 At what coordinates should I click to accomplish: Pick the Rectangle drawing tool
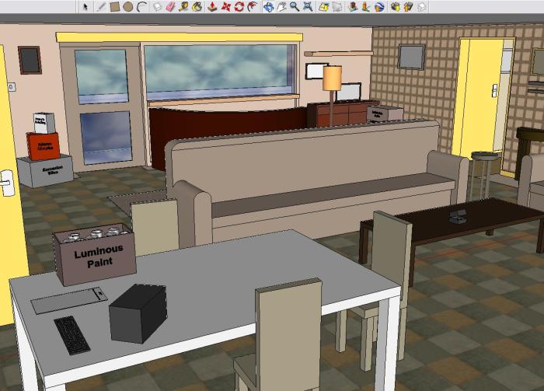(114, 6)
